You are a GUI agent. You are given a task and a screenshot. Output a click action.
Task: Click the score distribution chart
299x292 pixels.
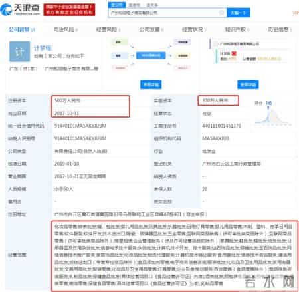pyautogui.click(x=273, y=117)
